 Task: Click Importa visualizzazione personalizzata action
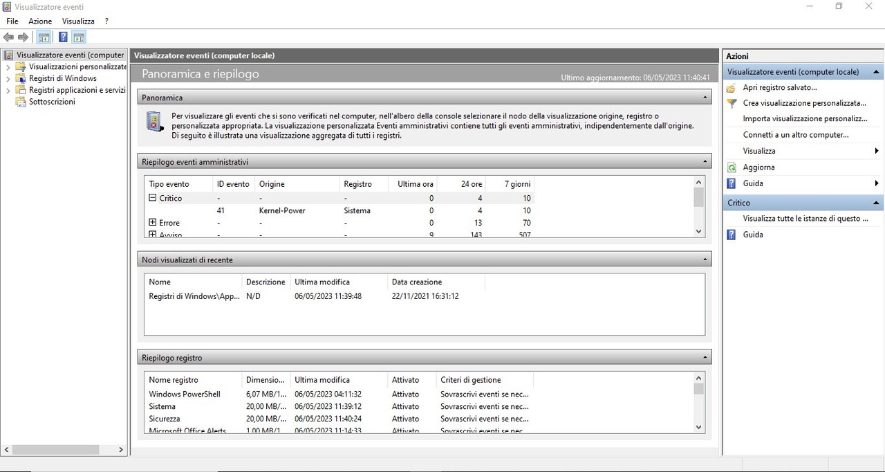(x=805, y=119)
